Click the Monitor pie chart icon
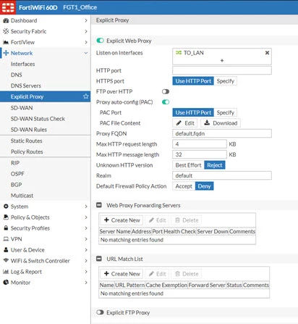Viewport: 298px width, 324px height. pyautogui.click(x=6, y=282)
